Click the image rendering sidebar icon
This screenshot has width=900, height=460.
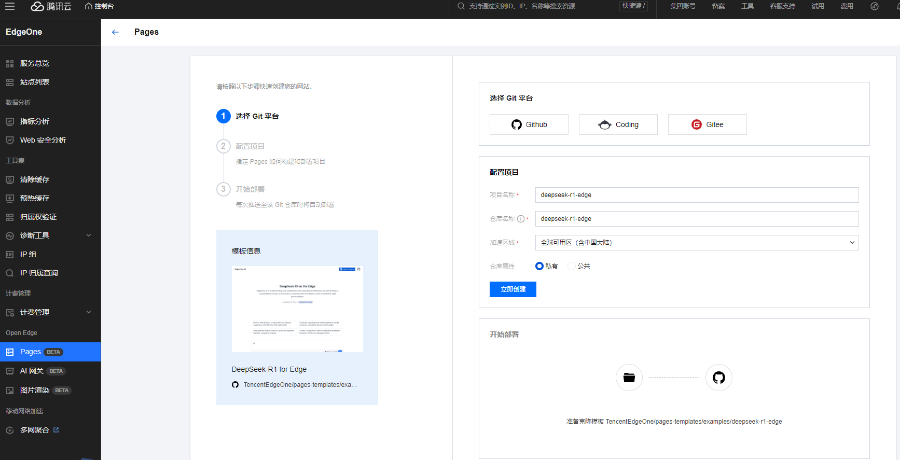(10, 390)
